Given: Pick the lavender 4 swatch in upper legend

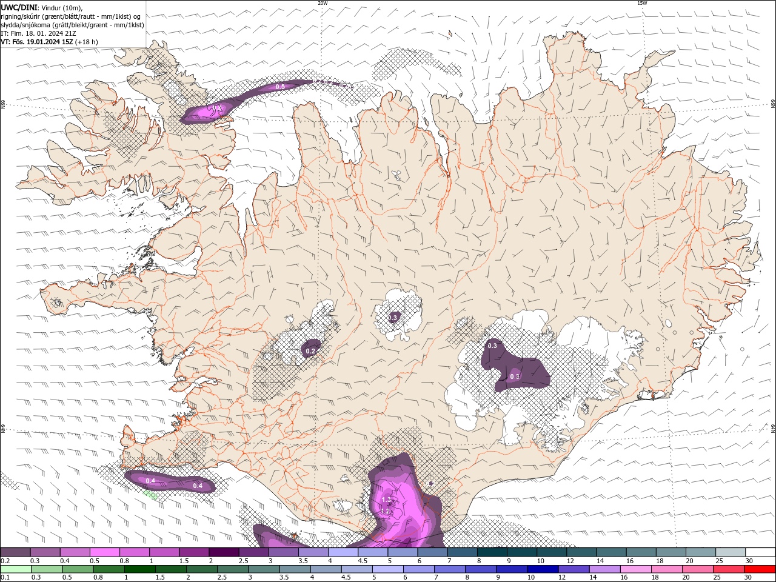Looking at the screenshot, I should click(343, 552).
